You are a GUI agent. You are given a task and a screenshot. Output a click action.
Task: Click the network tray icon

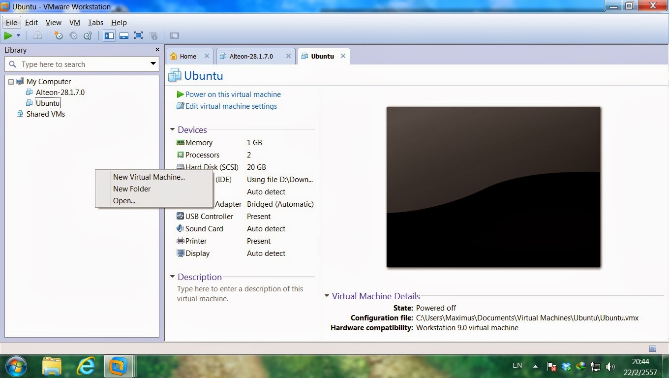[596, 367]
